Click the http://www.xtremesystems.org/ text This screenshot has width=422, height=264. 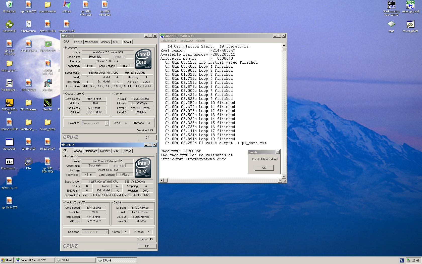[x=193, y=159]
